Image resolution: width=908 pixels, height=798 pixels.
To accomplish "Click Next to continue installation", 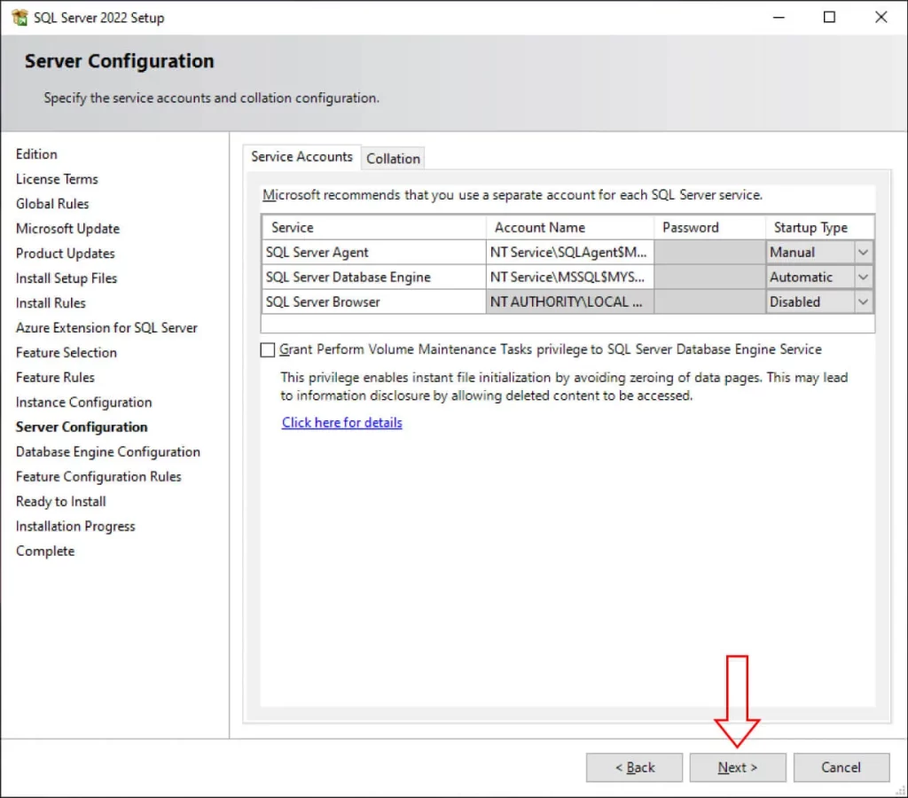I will (737, 767).
